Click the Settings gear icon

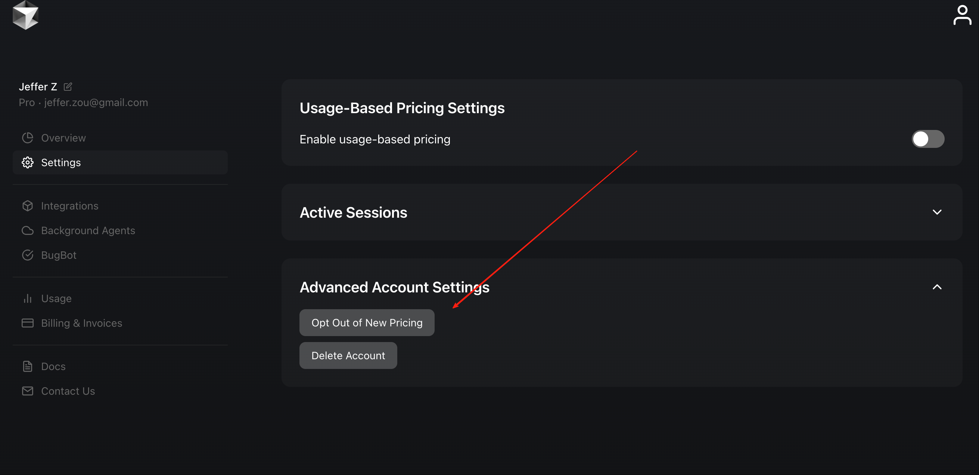tap(27, 163)
